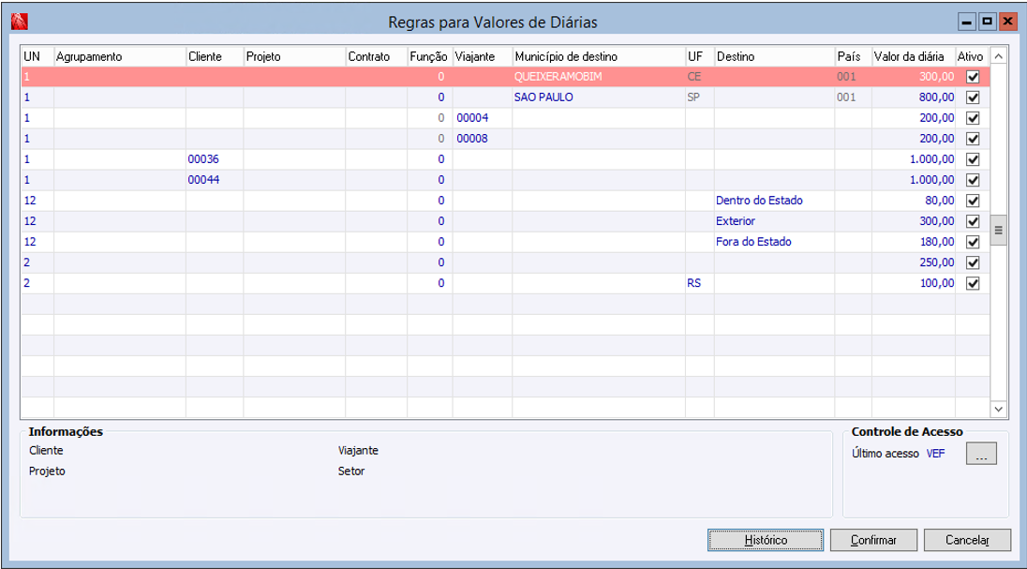Select RS in UF column
Image resolution: width=1027 pixels, height=569 pixels.
click(700, 283)
